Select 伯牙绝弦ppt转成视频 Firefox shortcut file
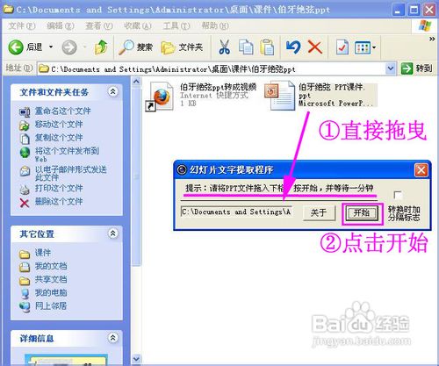This screenshot has width=439, height=366. 201,96
